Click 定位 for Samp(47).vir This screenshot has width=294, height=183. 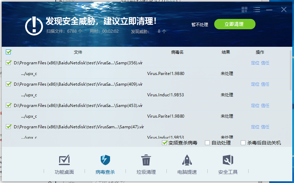(255, 127)
